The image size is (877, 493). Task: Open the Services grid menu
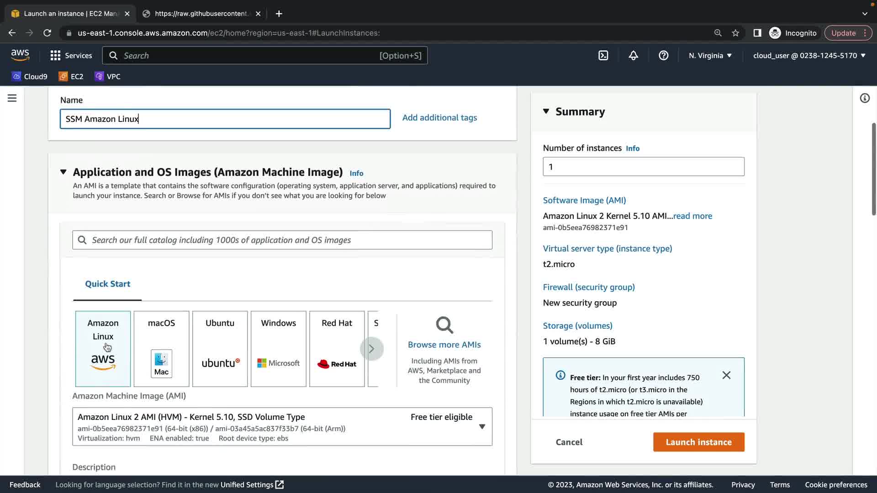pos(71,56)
